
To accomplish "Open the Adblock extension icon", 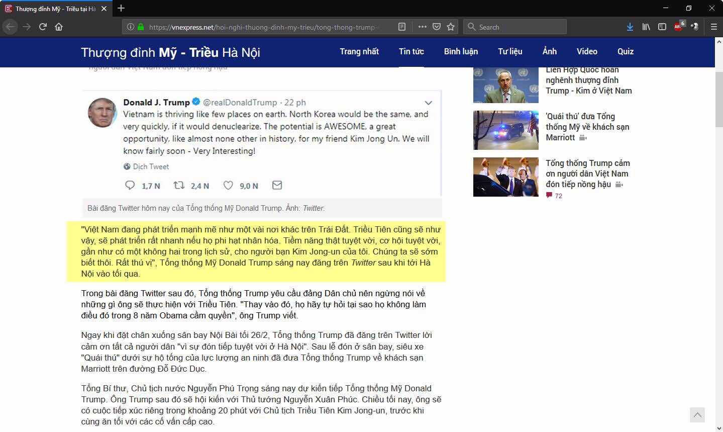I will [679, 26].
